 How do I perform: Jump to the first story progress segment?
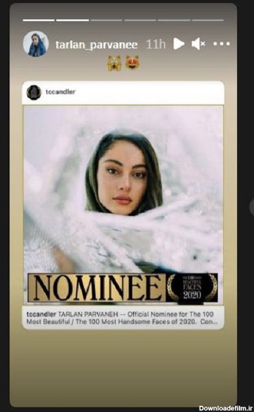tap(39, 20)
